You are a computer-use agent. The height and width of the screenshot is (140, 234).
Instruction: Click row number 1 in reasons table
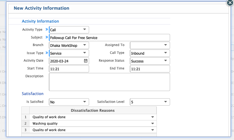coord(26,117)
